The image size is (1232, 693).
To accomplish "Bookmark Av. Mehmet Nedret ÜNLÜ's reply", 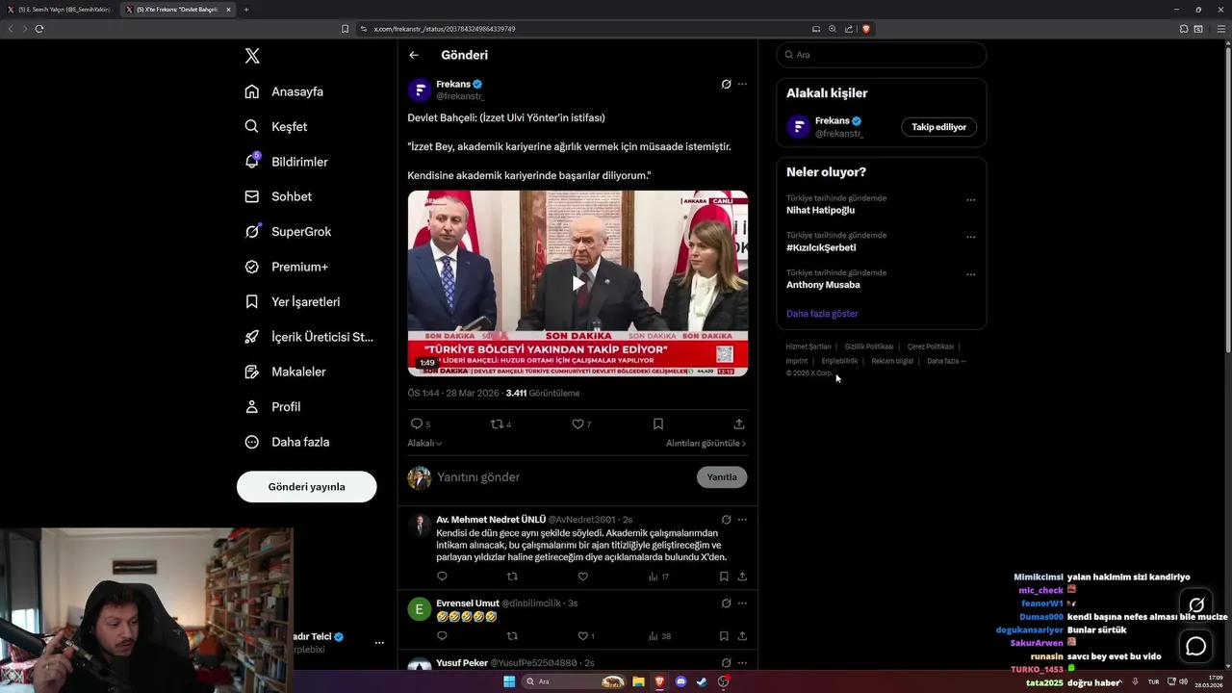I will (x=724, y=577).
